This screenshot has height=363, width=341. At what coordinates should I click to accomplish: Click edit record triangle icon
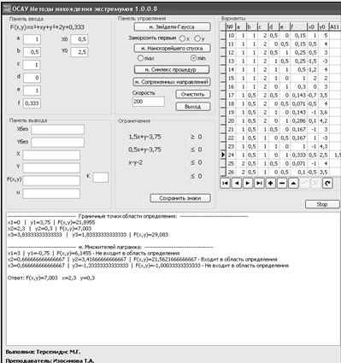tap(293, 184)
